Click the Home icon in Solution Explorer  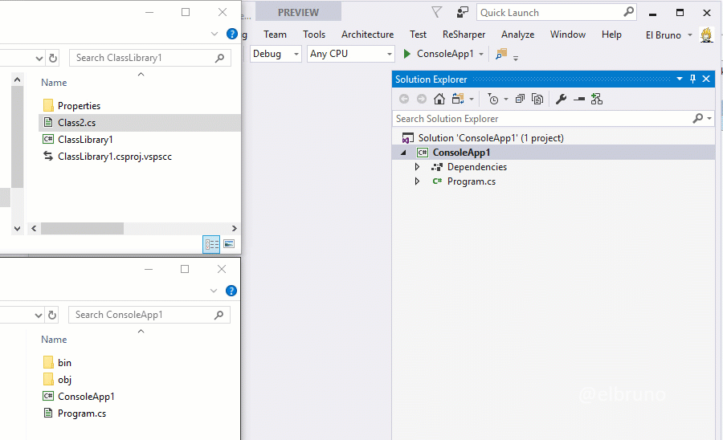(439, 99)
